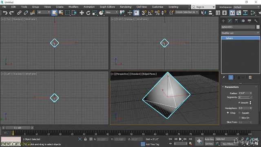Open the Sign In dropdown
The height and width of the screenshot is (147, 261).
(x=203, y=7)
